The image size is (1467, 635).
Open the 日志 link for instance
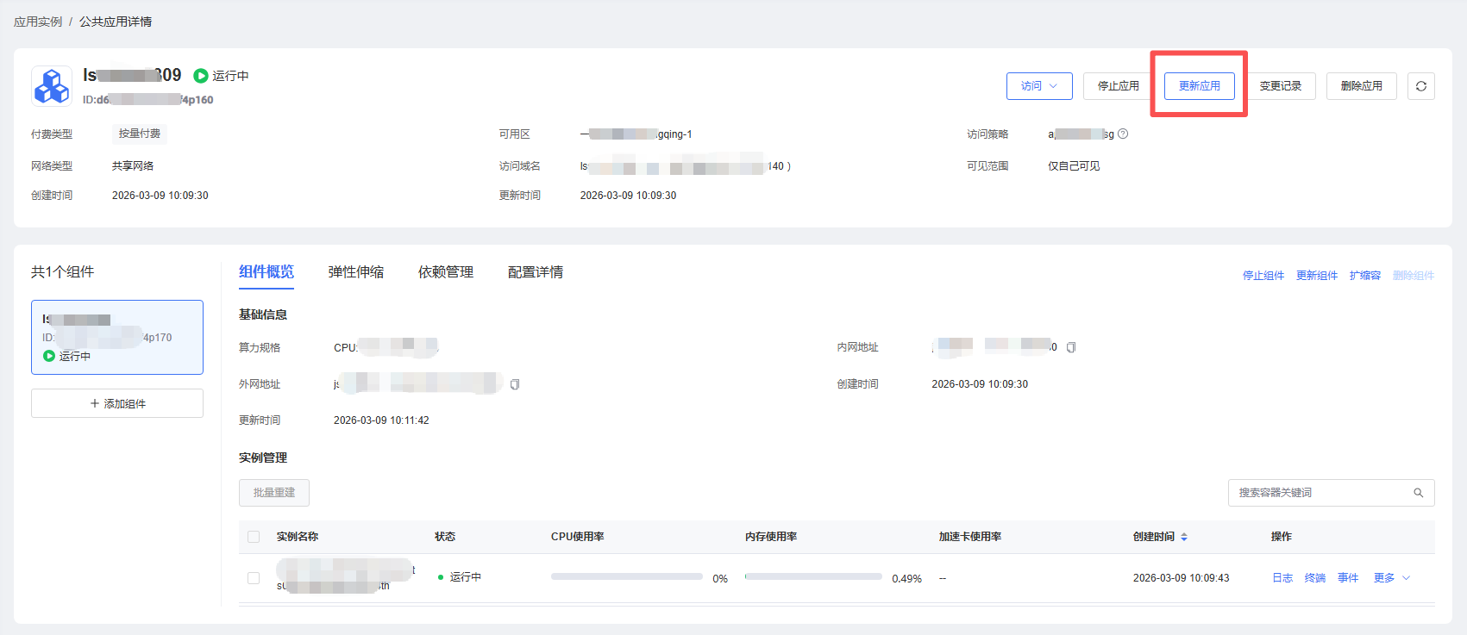click(x=1282, y=578)
